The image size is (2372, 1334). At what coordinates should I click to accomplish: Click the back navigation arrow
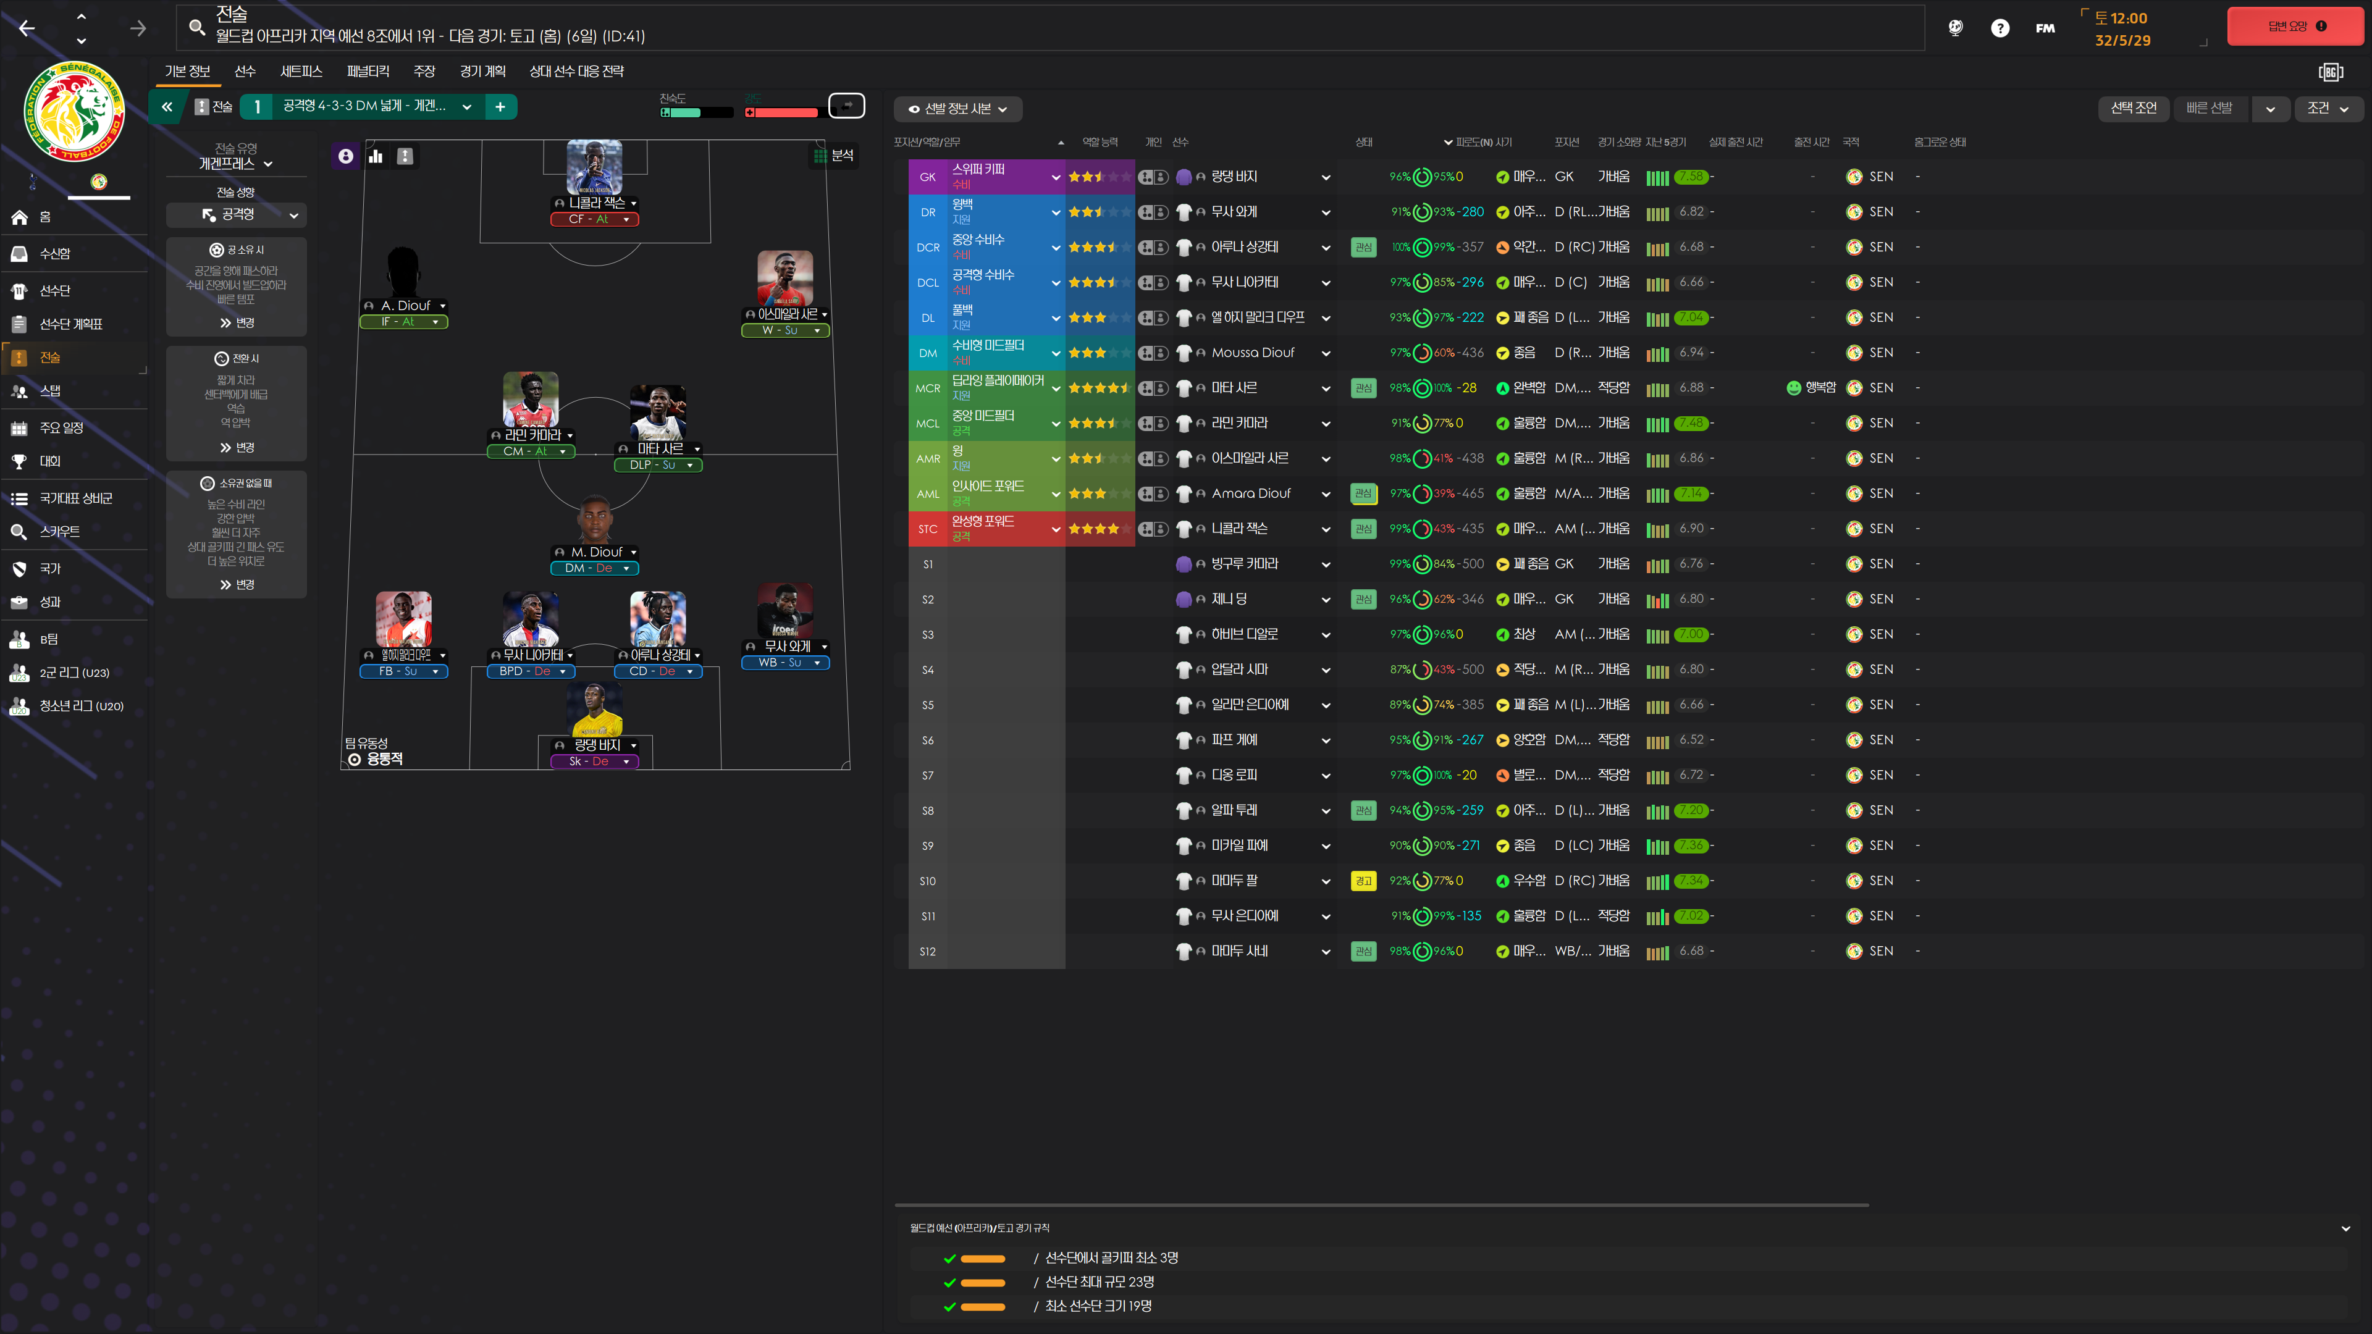(x=28, y=28)
